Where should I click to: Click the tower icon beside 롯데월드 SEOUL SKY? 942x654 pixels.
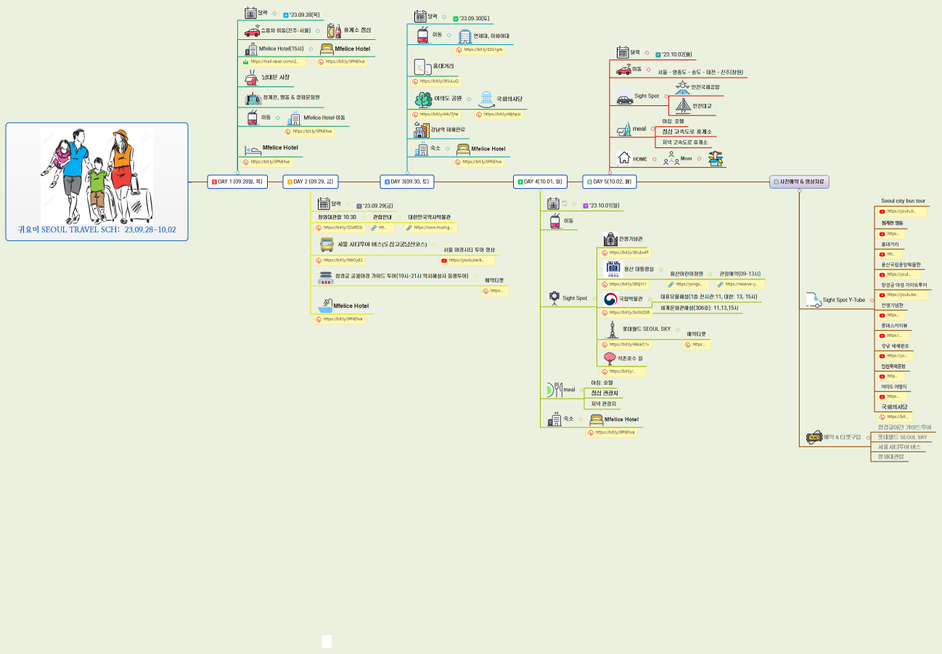[613, 330]
